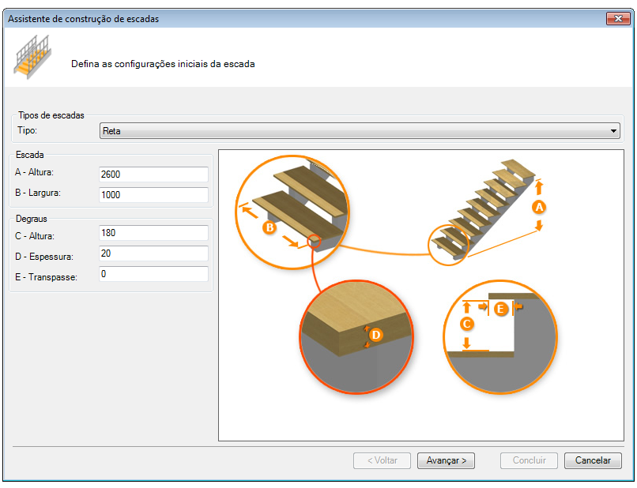Click the disabled Voltar button
The height and width of the screenshot is (488, 637).
point(382,460)
